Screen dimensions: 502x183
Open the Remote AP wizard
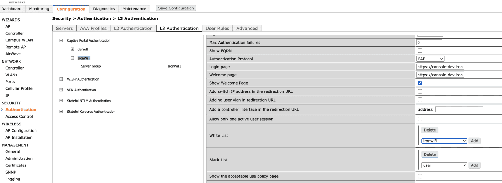pos(16,47)
